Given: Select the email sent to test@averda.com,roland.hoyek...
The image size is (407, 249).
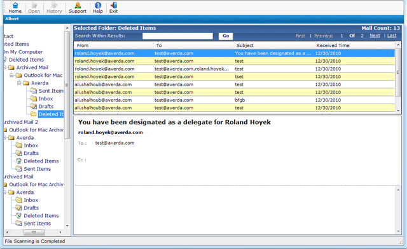Looking at the screenshot, I should point(234,69).
